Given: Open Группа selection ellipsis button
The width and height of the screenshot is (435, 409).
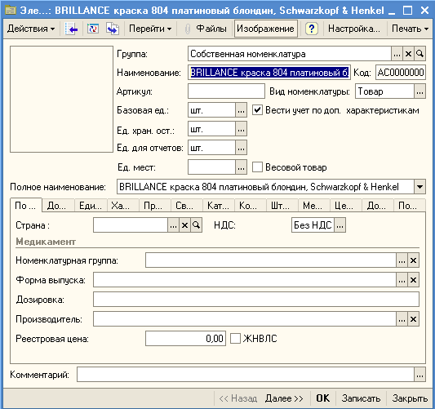Looking at the screenshot, I should click(x=397, y=54).
